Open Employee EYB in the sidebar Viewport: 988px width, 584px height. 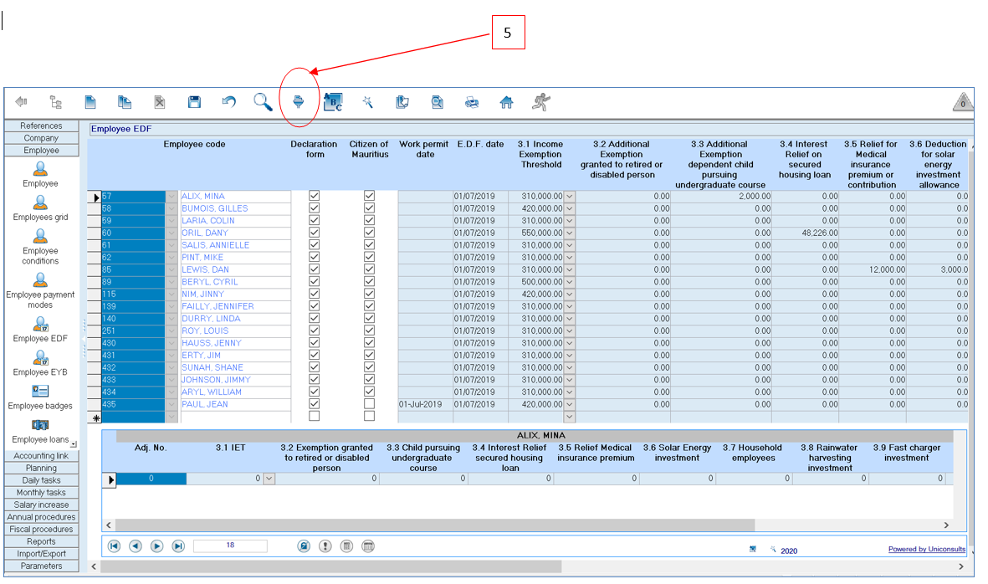[x=40, y=363]
